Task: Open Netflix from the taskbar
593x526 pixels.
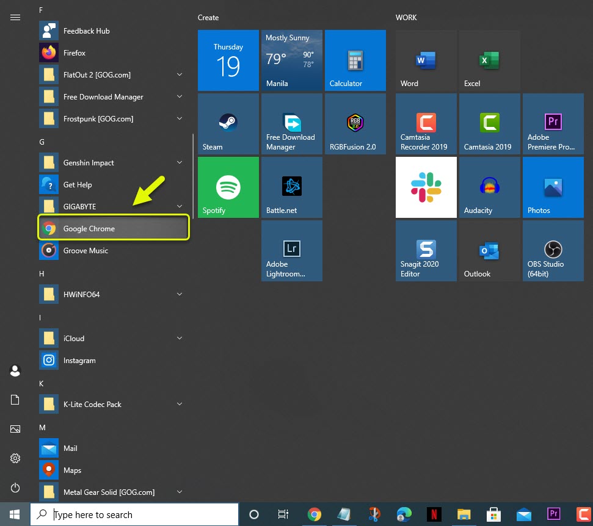Action: pyautogui.click(x=434, y=514)
